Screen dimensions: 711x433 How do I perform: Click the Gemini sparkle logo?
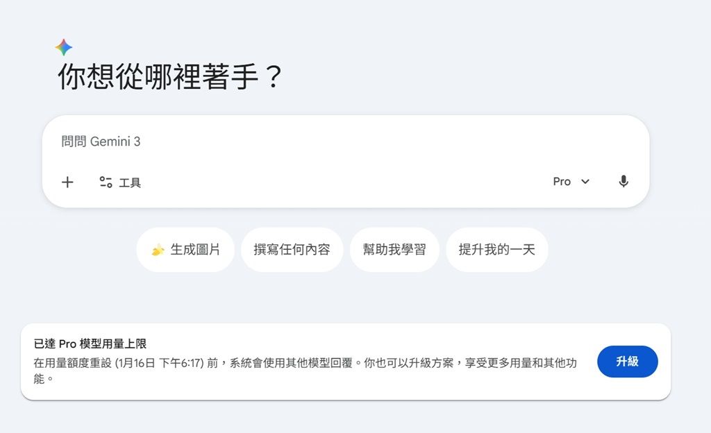pos(64,47)
